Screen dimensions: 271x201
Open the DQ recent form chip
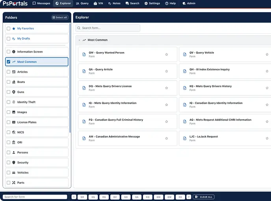pos(148,197)
